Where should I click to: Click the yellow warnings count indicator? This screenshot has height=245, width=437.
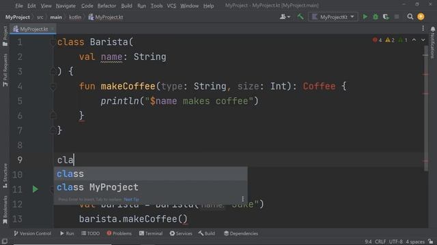coord(390,40)
